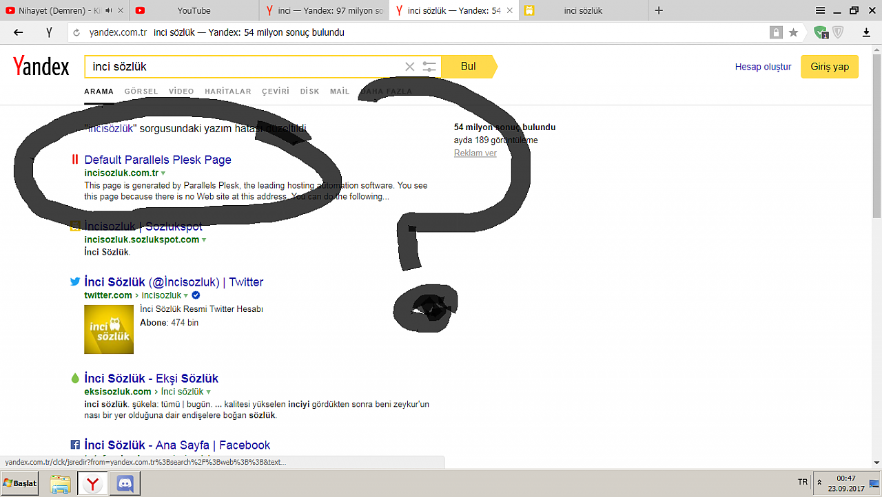Open İnci Sözlük - Ana Sayfa Facebook result

177,445
